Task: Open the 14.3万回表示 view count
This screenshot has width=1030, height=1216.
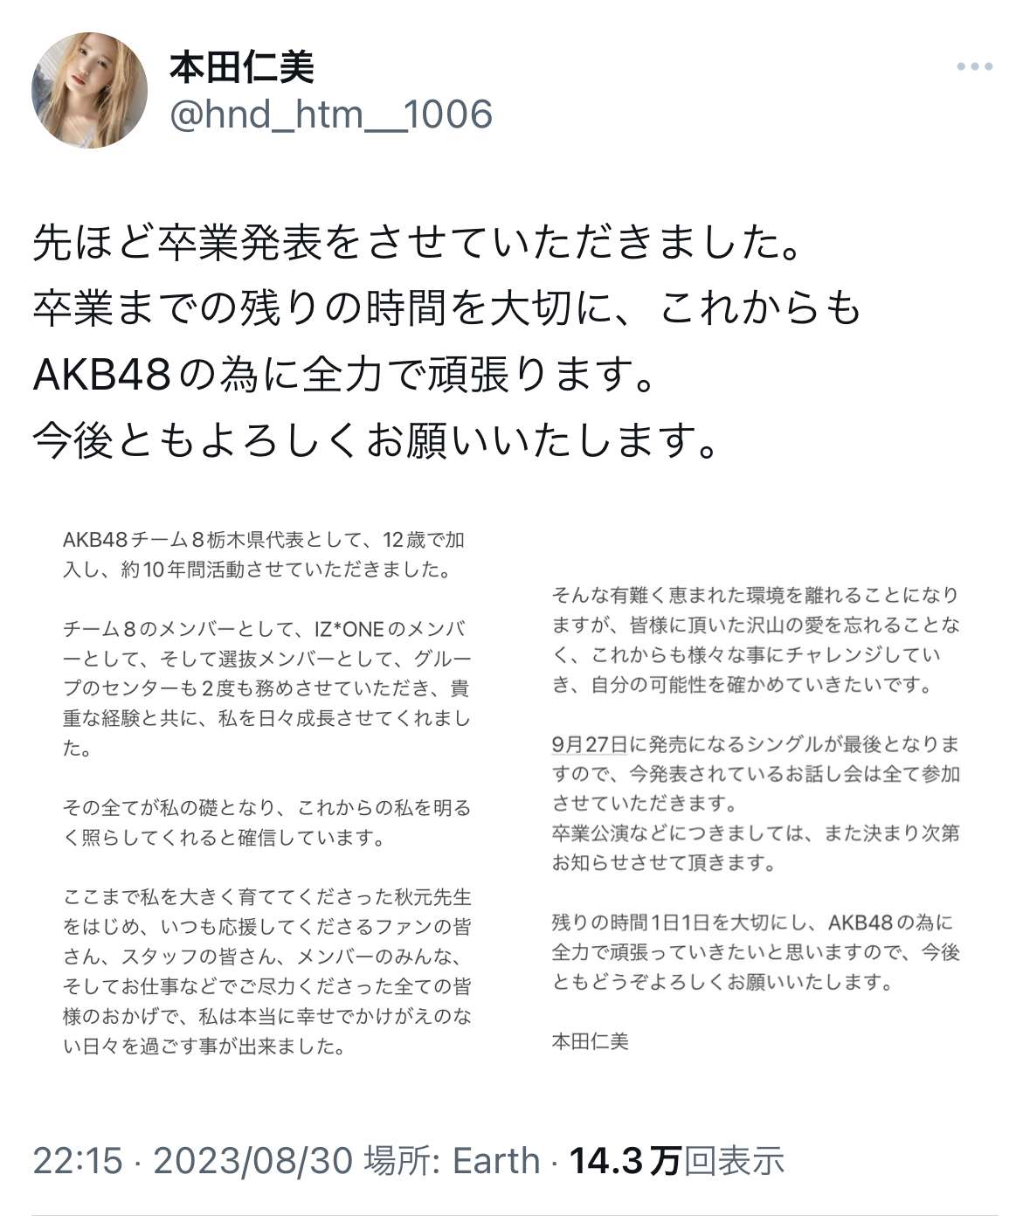Action: [x=676, y=1160]
